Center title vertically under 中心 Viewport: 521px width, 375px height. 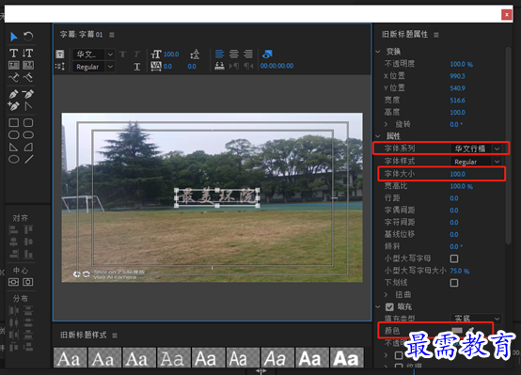[28, 282]
